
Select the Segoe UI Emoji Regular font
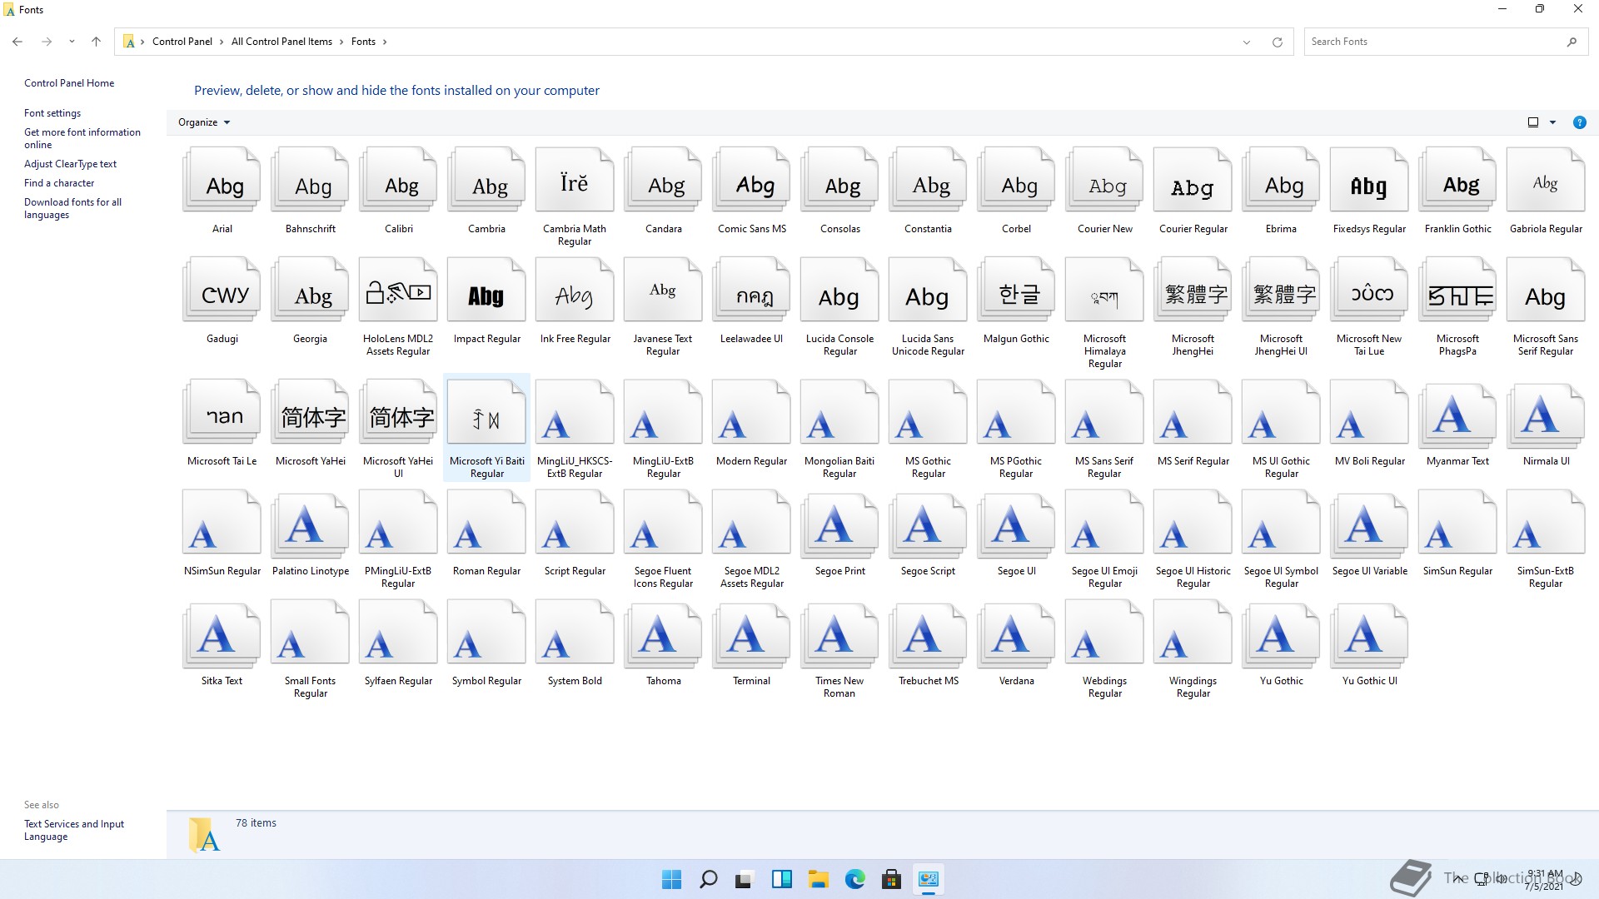tap(1104, 523)
